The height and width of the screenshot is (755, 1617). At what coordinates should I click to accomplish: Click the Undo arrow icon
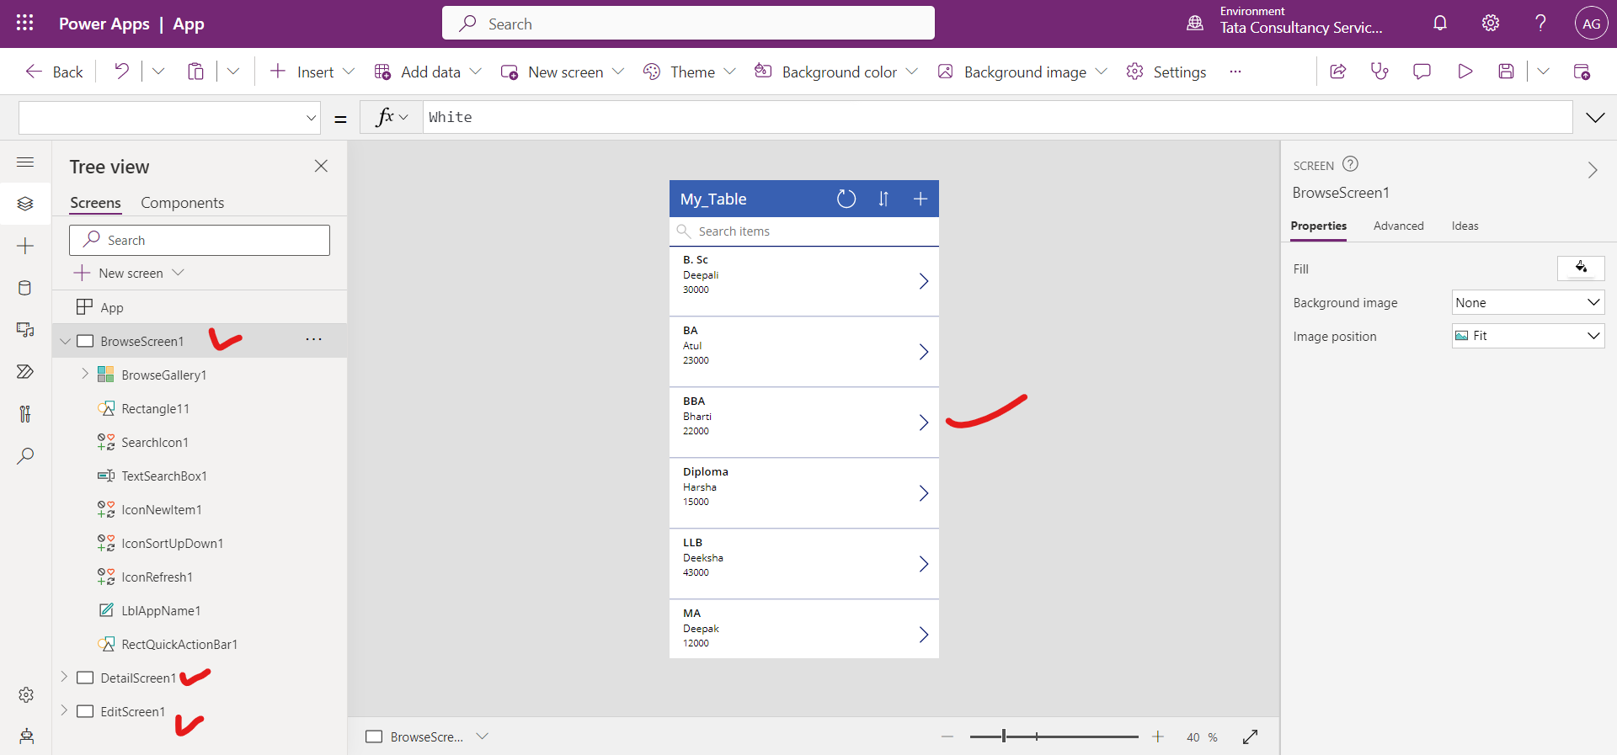(122, 72)
